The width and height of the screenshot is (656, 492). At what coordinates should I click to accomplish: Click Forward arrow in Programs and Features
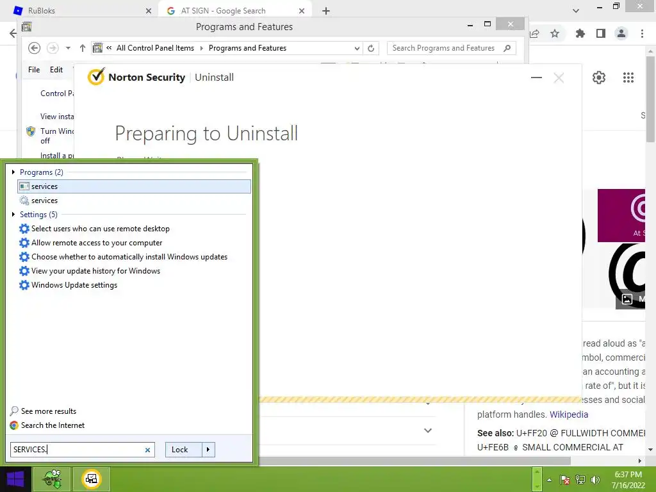coord(53,48)
